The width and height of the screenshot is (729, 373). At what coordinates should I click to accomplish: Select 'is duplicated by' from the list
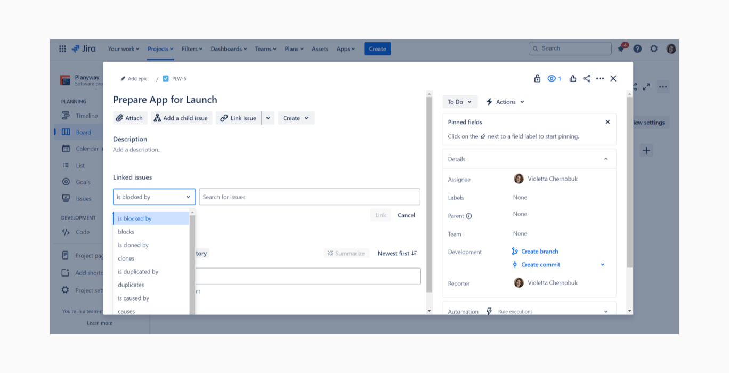[x=138, y=272]
